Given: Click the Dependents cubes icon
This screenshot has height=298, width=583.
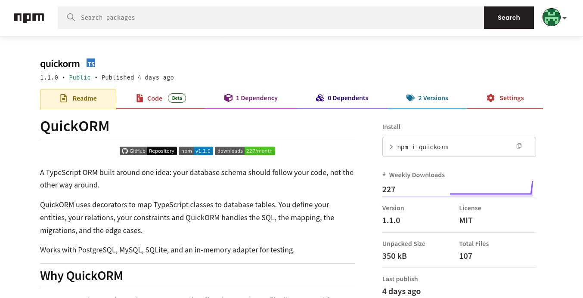Looking at the screenshot, I should click(x=320, y=98).
